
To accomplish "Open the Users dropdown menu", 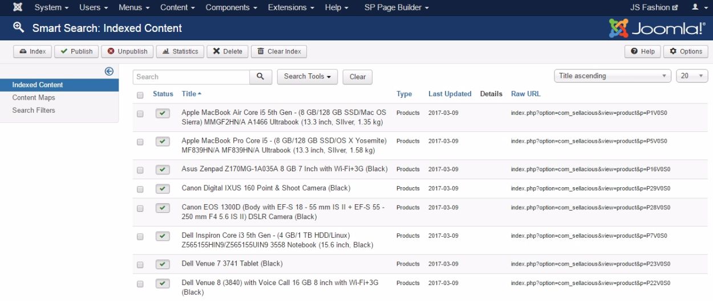I will click(x=94, y=7).
